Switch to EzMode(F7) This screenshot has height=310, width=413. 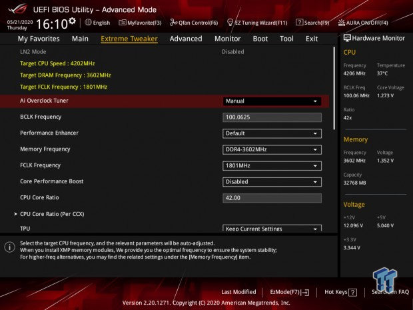pos(290,292)
